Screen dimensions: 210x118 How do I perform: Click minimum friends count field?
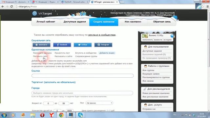(x=57, y=111)
